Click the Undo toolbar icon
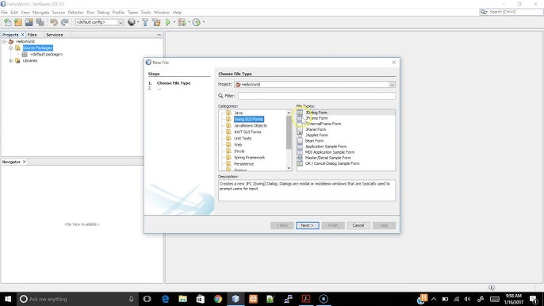The width and height of the screenshot is (544, 306). click(54, 22)
